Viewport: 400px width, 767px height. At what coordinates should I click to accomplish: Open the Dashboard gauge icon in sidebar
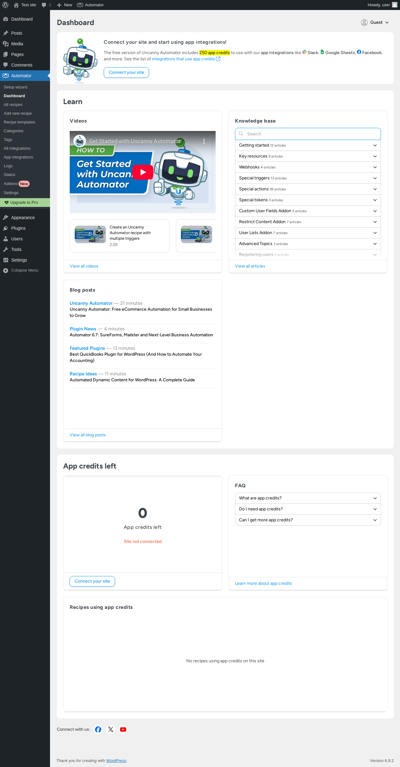click(6, 19)
